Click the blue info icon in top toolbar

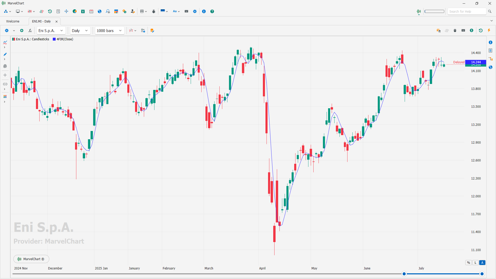pyautogui.click(x=204, y=11)
